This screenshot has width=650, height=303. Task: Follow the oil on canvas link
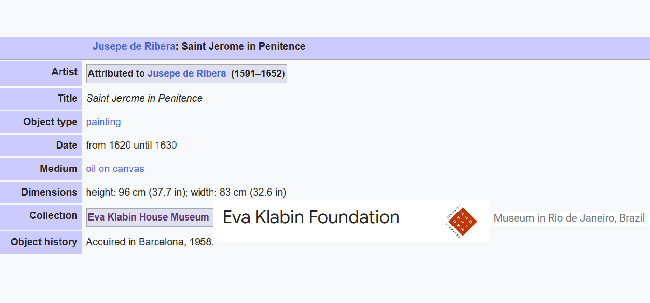tap(115, 169)
